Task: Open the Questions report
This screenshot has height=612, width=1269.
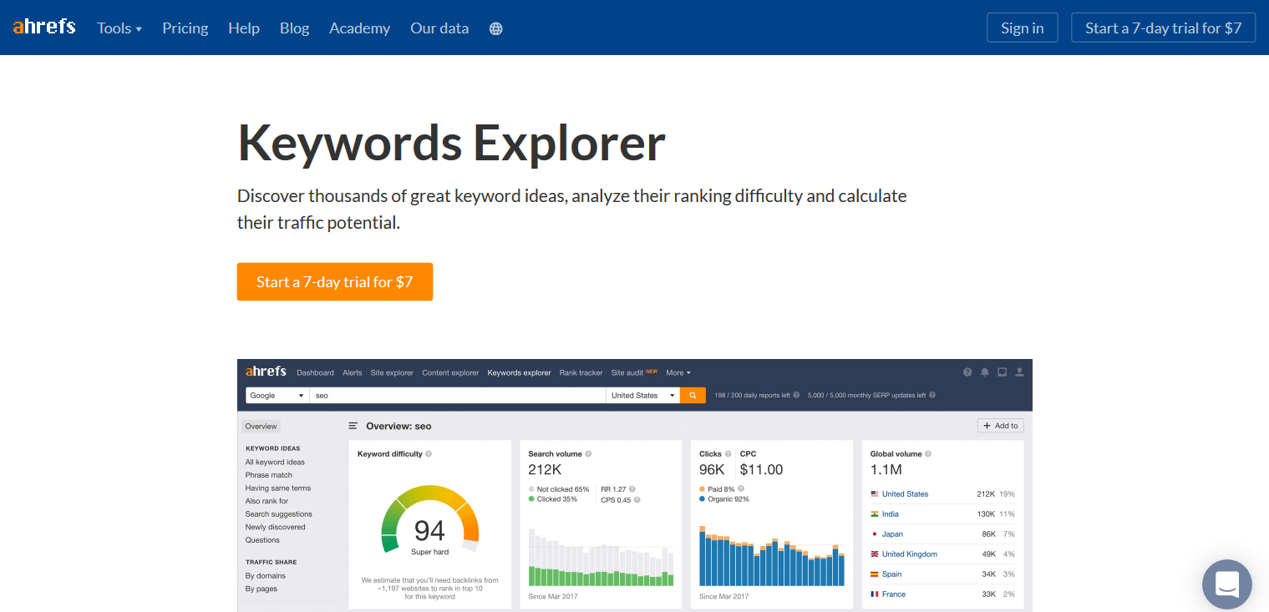Action: pyautogui.click(x=262, y=540)
